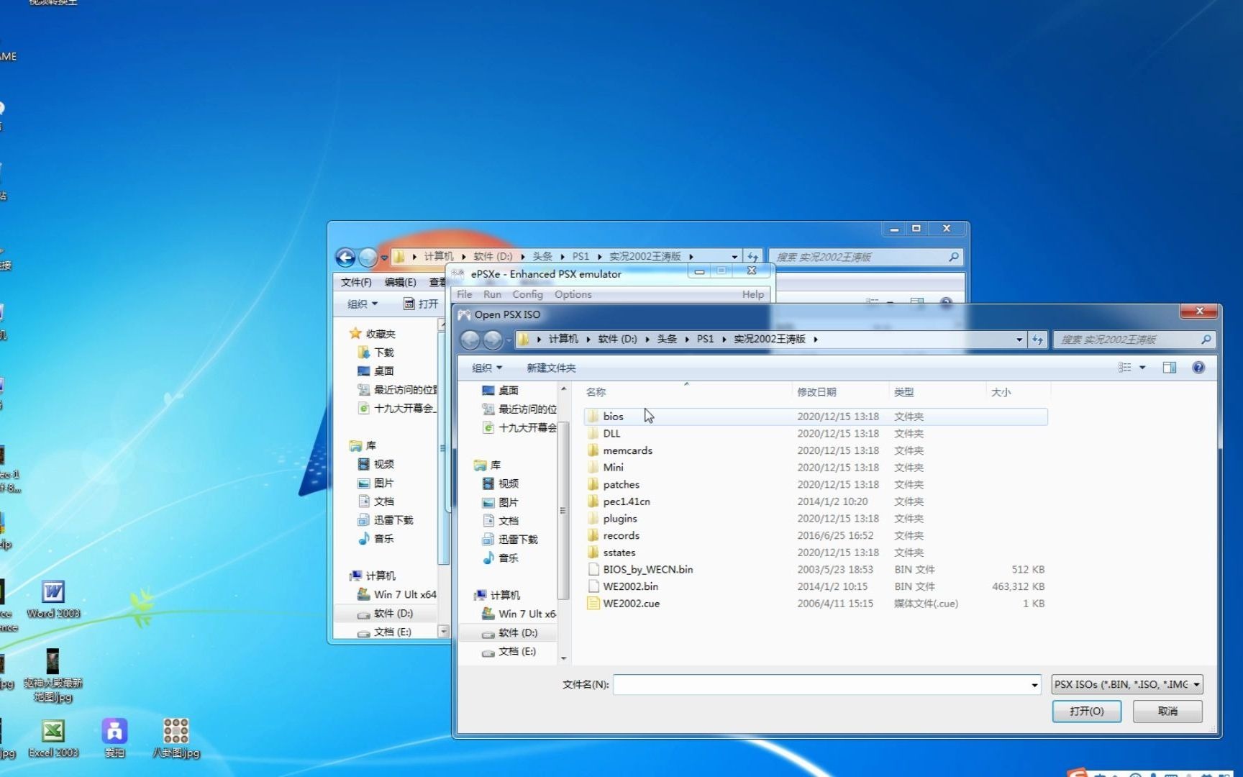
Task: Select the memcards folder
Action: coord(815,450)
